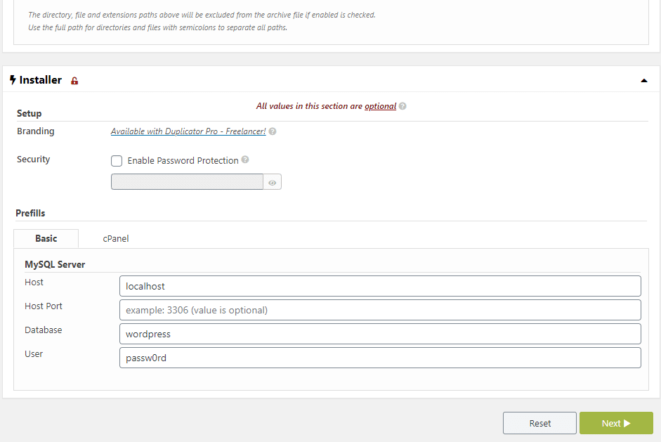The width and height of the screenshot is (661, 442).
Task: Click the Host Port input field
Action: tap(380, 310)
